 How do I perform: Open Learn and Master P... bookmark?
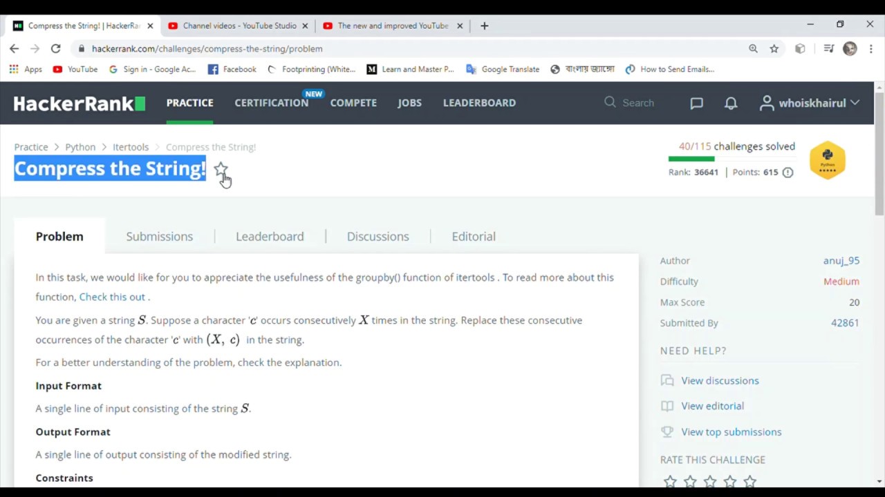click(x=410, y=69)
